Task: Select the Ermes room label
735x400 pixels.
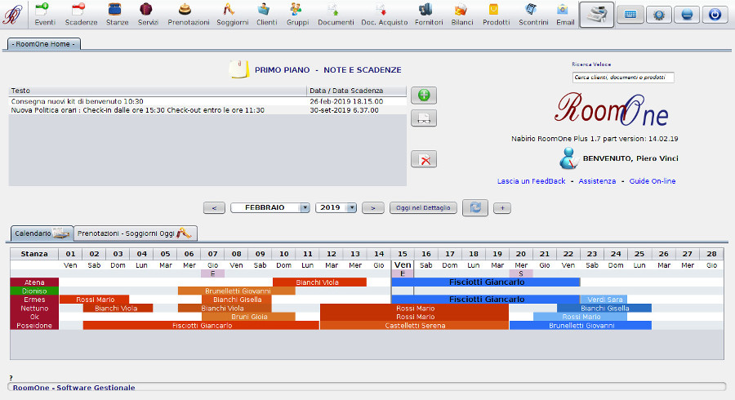Action: (x=34, y=300)
